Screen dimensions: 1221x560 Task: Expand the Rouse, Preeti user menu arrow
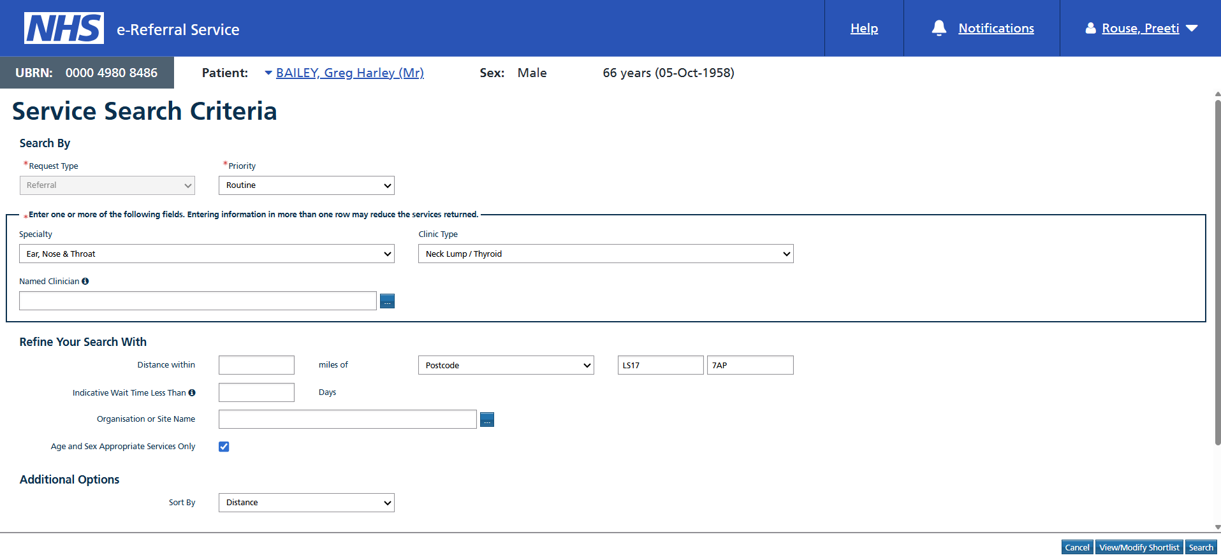pos(1192,29)
